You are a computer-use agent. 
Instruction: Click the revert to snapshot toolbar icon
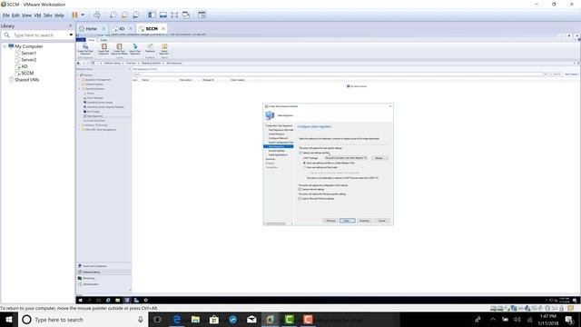coord(124,15)
